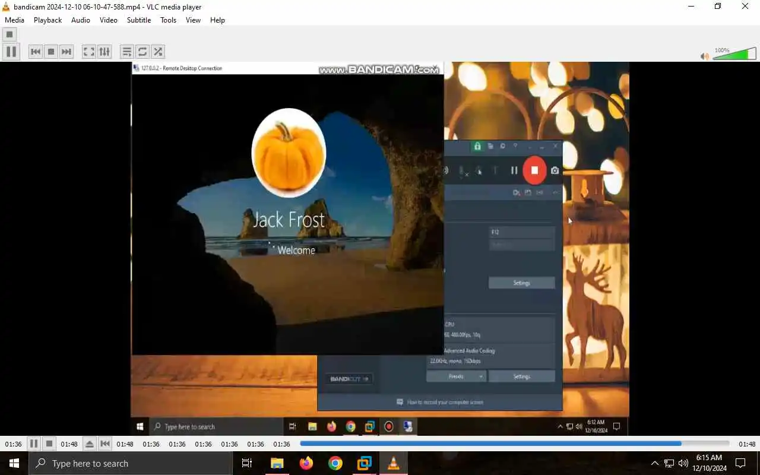Open system volume tray icon
The height and width of the screenshot is (475, 760).
pos(683,463)
